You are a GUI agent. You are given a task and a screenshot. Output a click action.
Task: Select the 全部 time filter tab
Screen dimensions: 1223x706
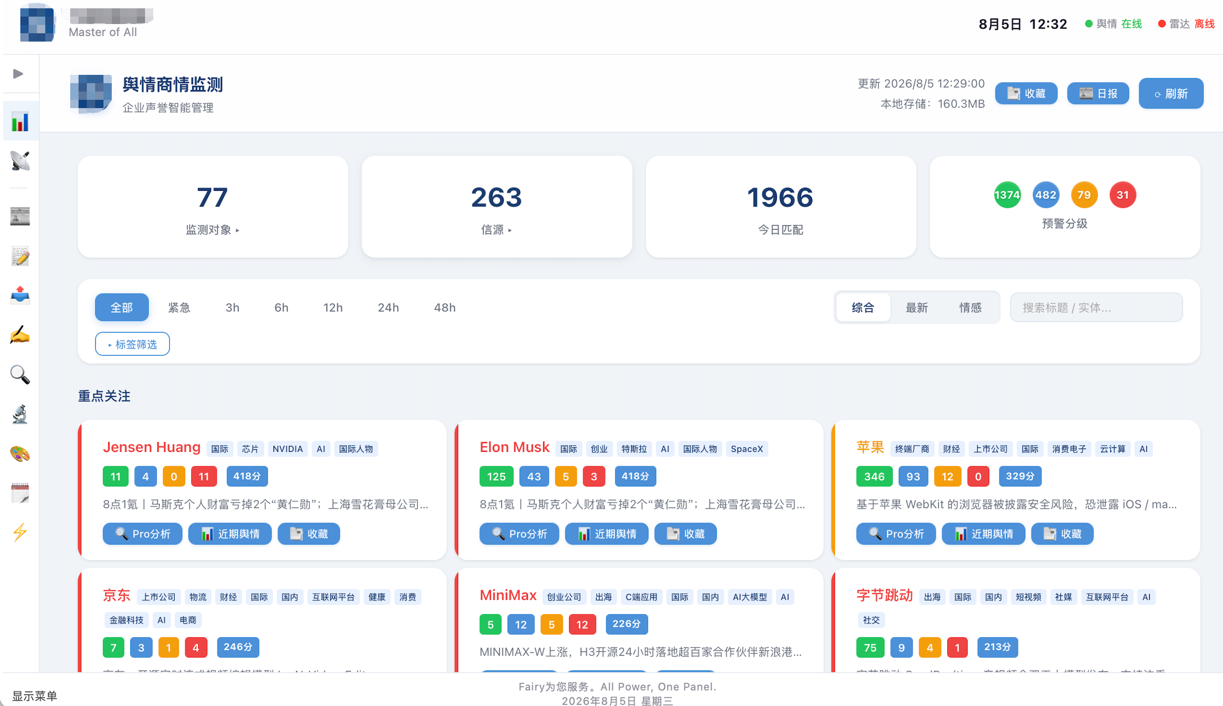121,307
